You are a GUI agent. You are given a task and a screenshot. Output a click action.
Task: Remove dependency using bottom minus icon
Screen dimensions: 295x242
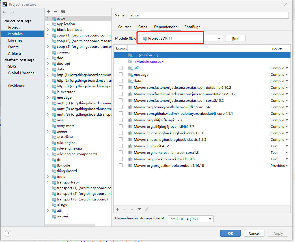pos(124,209)
